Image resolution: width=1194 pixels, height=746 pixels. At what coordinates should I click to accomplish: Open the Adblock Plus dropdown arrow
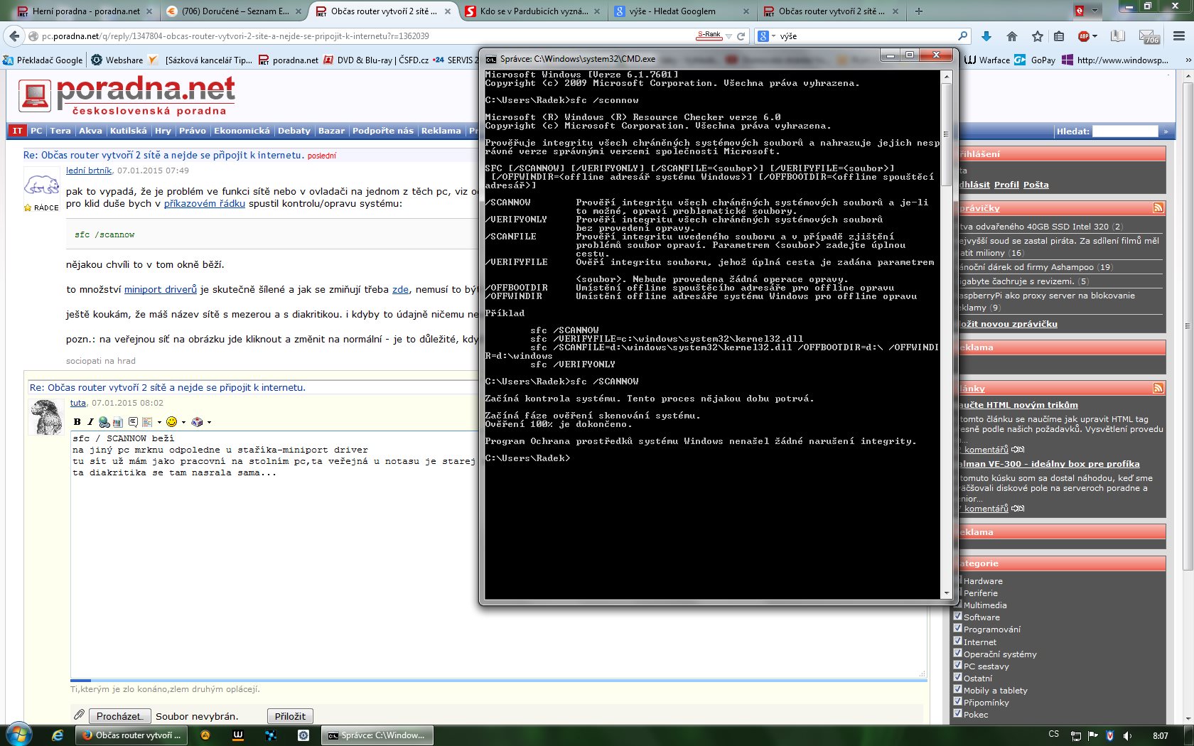1094,36
